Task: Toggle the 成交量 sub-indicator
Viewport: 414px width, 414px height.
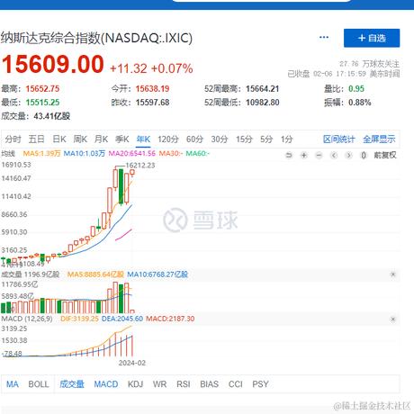Action: [72, 384]
